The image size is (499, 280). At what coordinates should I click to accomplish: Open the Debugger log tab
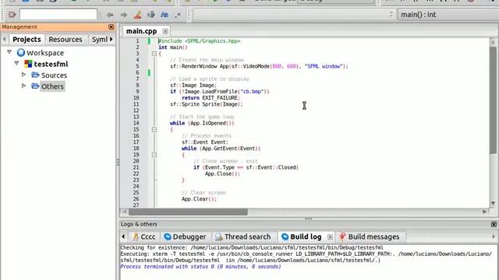185,236
